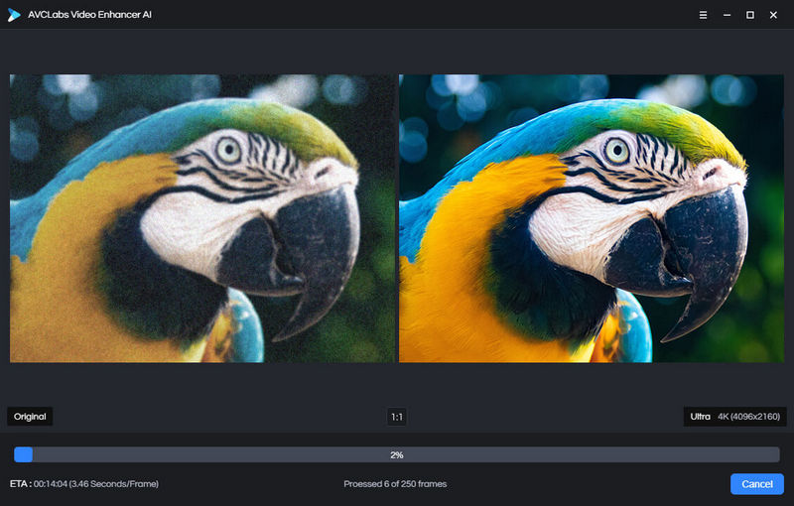Click the enhanced parrot preview image
The image size is (794, 506).
tap(591, 218)
